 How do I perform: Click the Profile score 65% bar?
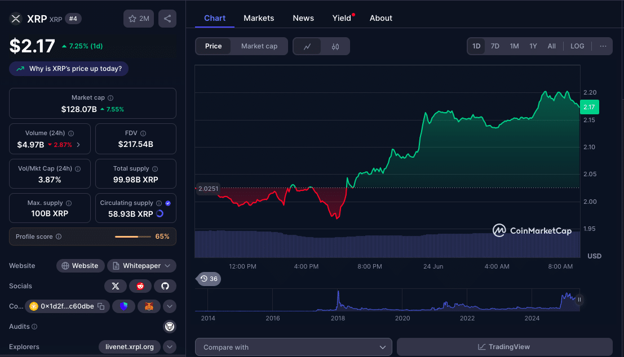point(133,236)
